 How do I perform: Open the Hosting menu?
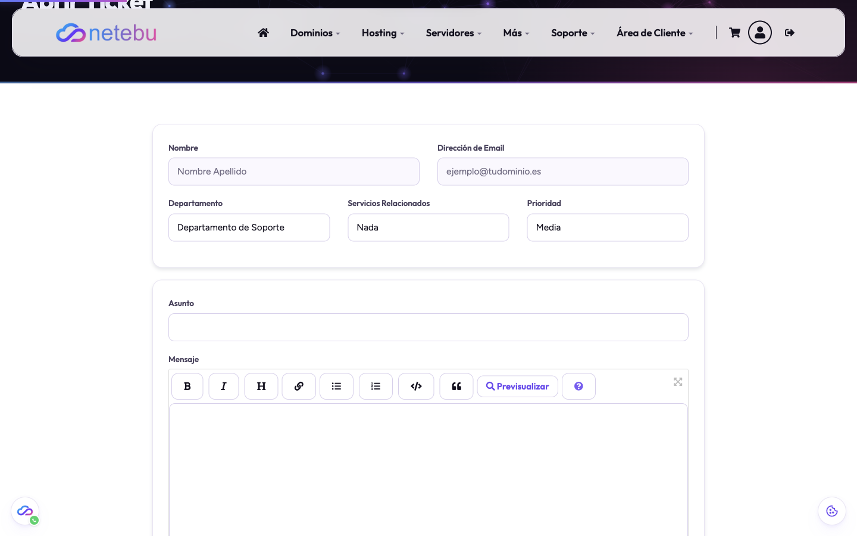383,33
